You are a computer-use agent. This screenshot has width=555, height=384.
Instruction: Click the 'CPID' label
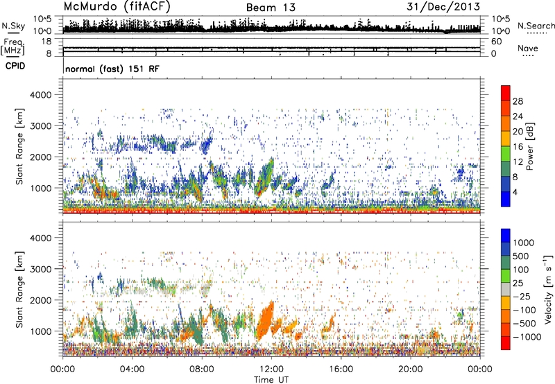tap(15, 66)
